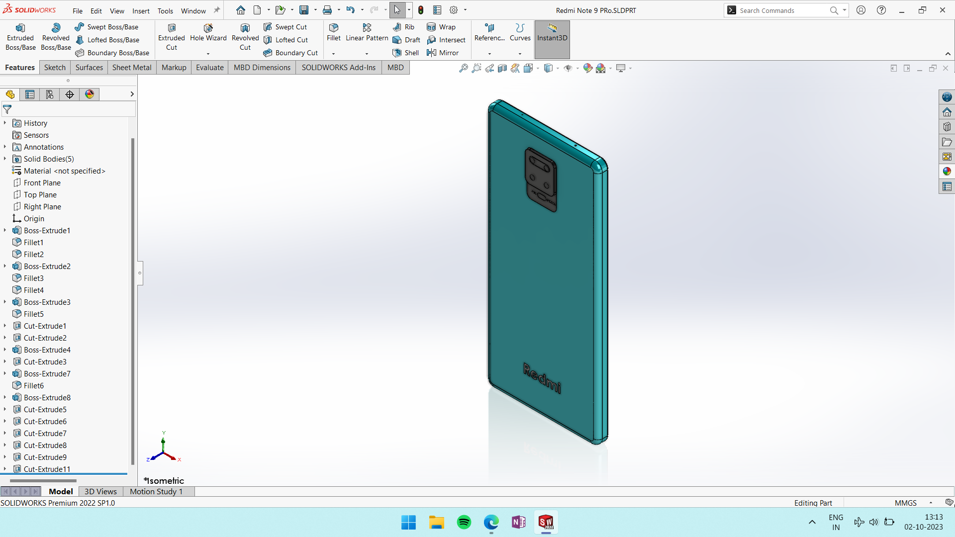Open the DisplayManager tab icon
This screenshot has height=537, width=955.
90,94
